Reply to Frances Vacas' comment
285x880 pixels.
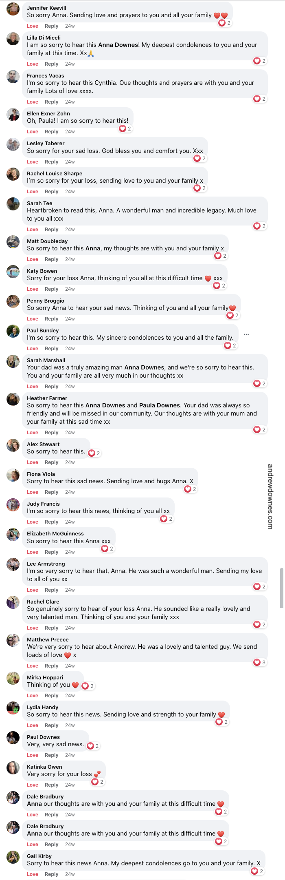tap(51, 102)
